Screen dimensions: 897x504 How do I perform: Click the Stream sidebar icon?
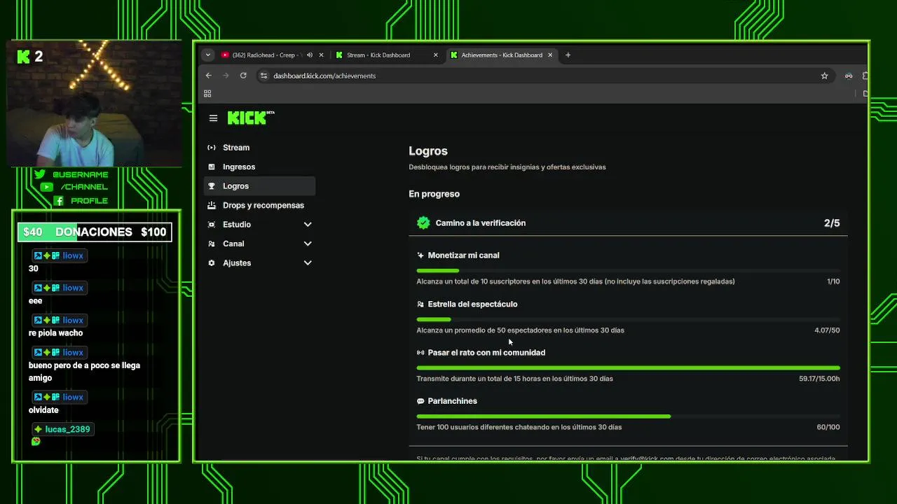point(212,148)
